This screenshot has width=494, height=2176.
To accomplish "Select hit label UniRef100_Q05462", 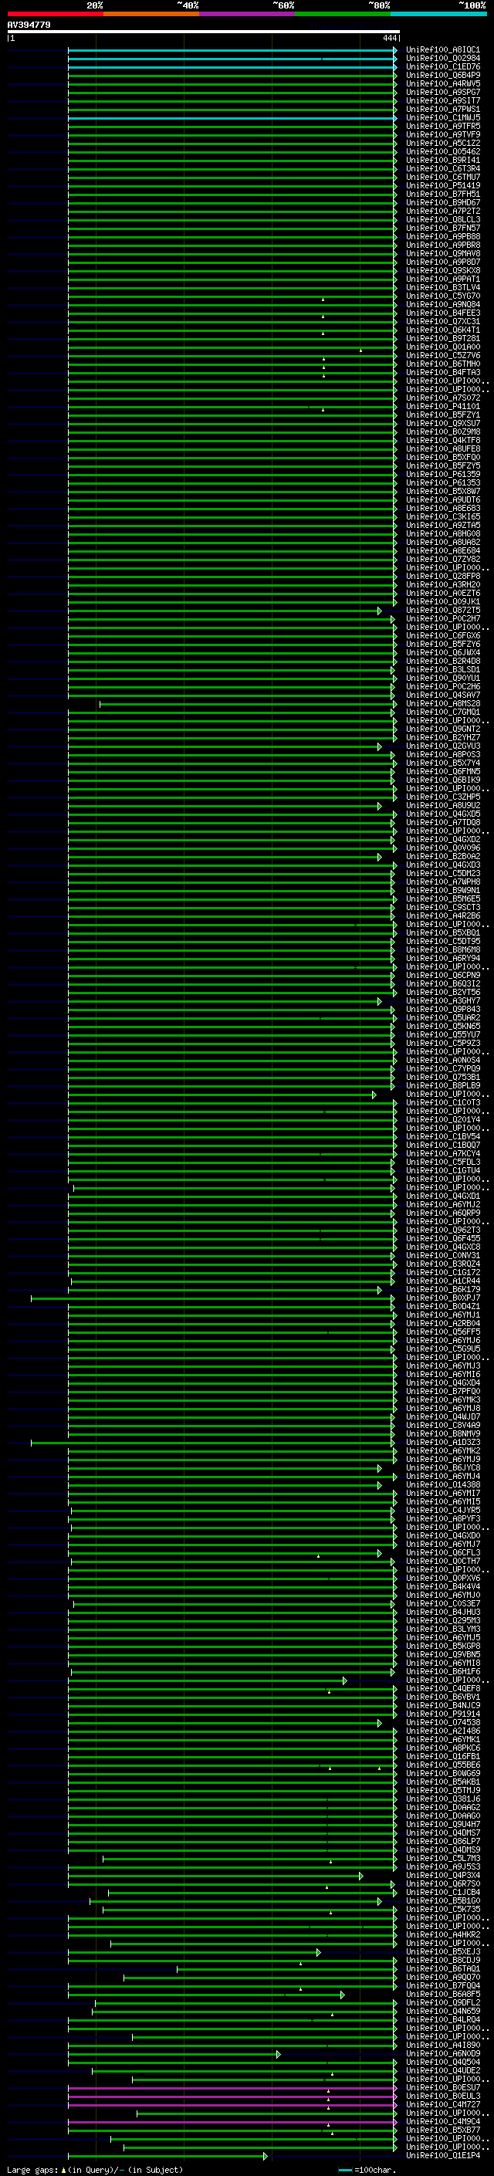I will (442, 151).
